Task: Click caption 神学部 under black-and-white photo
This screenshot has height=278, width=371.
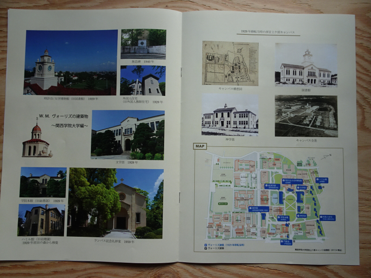Action: (230, 140)
